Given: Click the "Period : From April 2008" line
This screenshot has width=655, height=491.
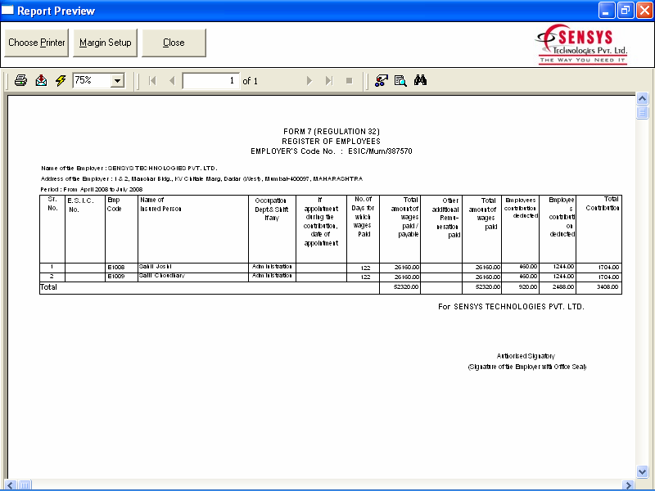Looking at the screenshot, I should pos(92,189).
